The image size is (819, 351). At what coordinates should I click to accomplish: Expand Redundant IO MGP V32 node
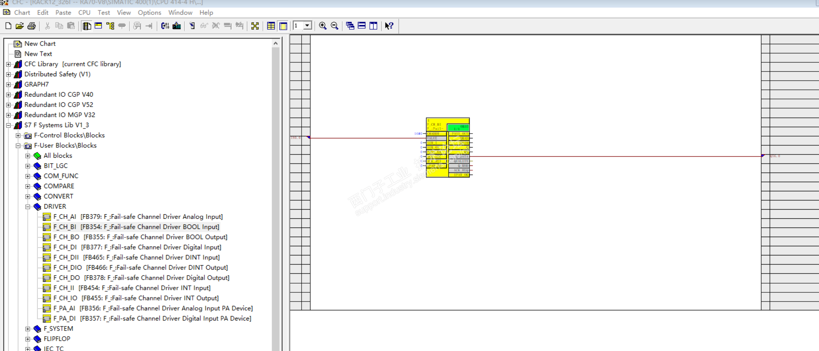(8, 115)
